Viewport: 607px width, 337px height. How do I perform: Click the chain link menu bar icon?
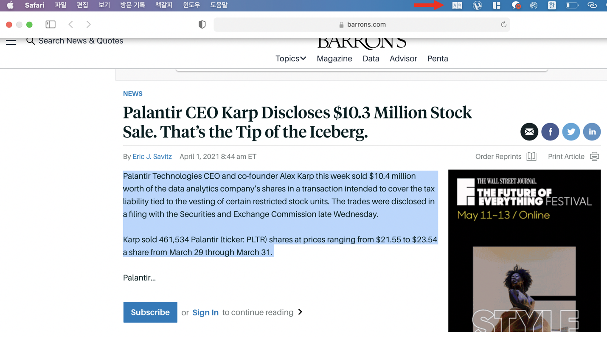pyautogui.click(x=592, y=6)
